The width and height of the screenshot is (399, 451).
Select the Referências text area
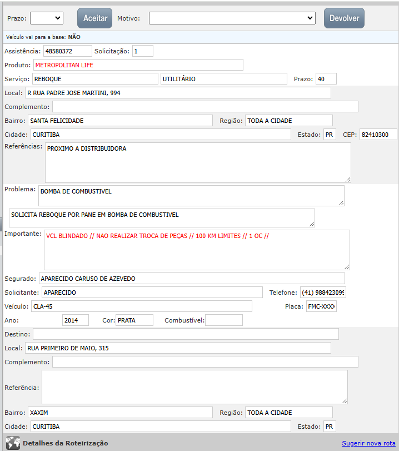[197, 162]
